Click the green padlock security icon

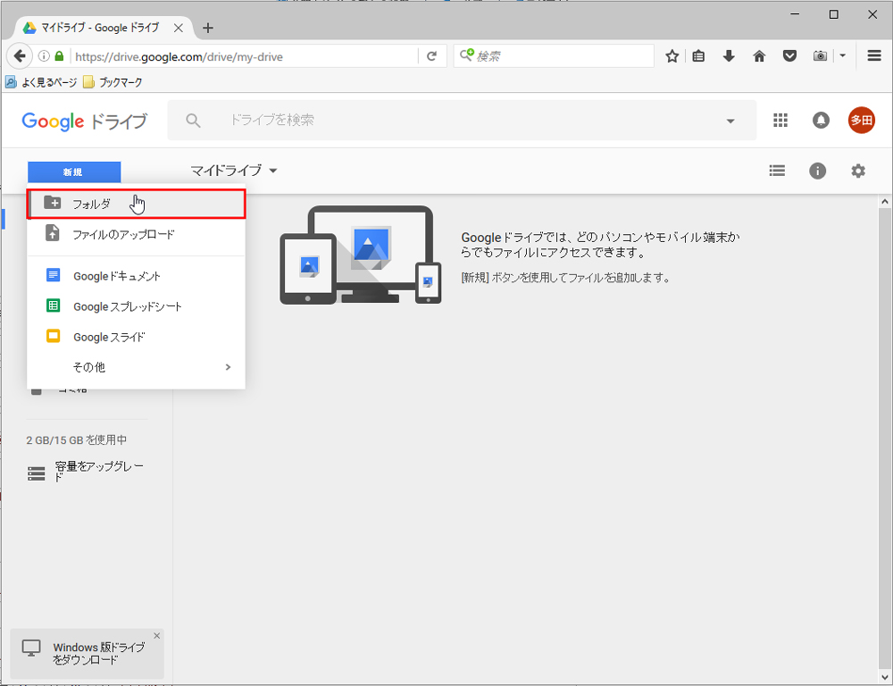pos(59,56)
